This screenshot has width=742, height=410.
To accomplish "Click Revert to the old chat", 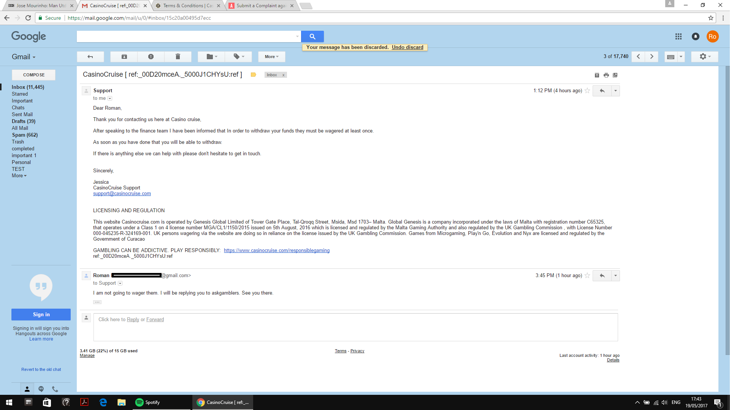I will [41, 369].
